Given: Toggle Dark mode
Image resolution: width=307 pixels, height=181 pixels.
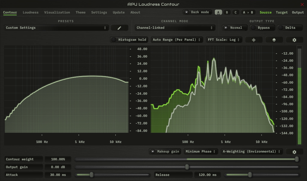Looking at the screenshot, I should point(197,12).
